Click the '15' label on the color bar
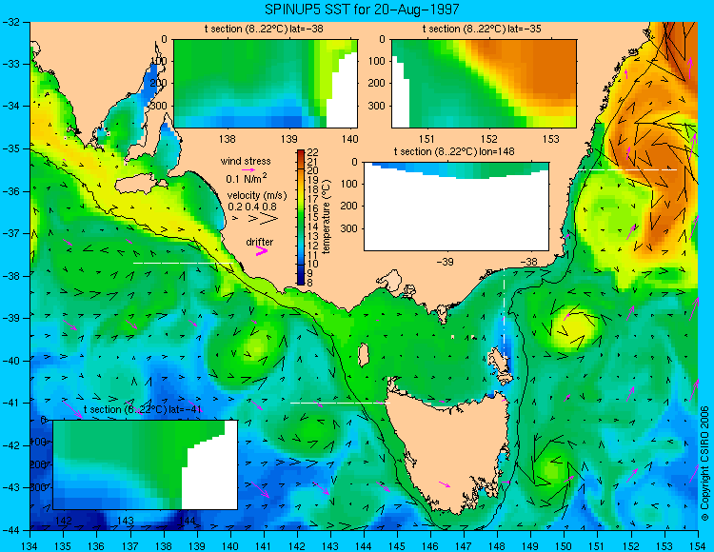 (313, 217)
